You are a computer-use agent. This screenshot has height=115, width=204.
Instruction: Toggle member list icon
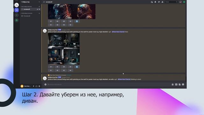tap(162, 2)
